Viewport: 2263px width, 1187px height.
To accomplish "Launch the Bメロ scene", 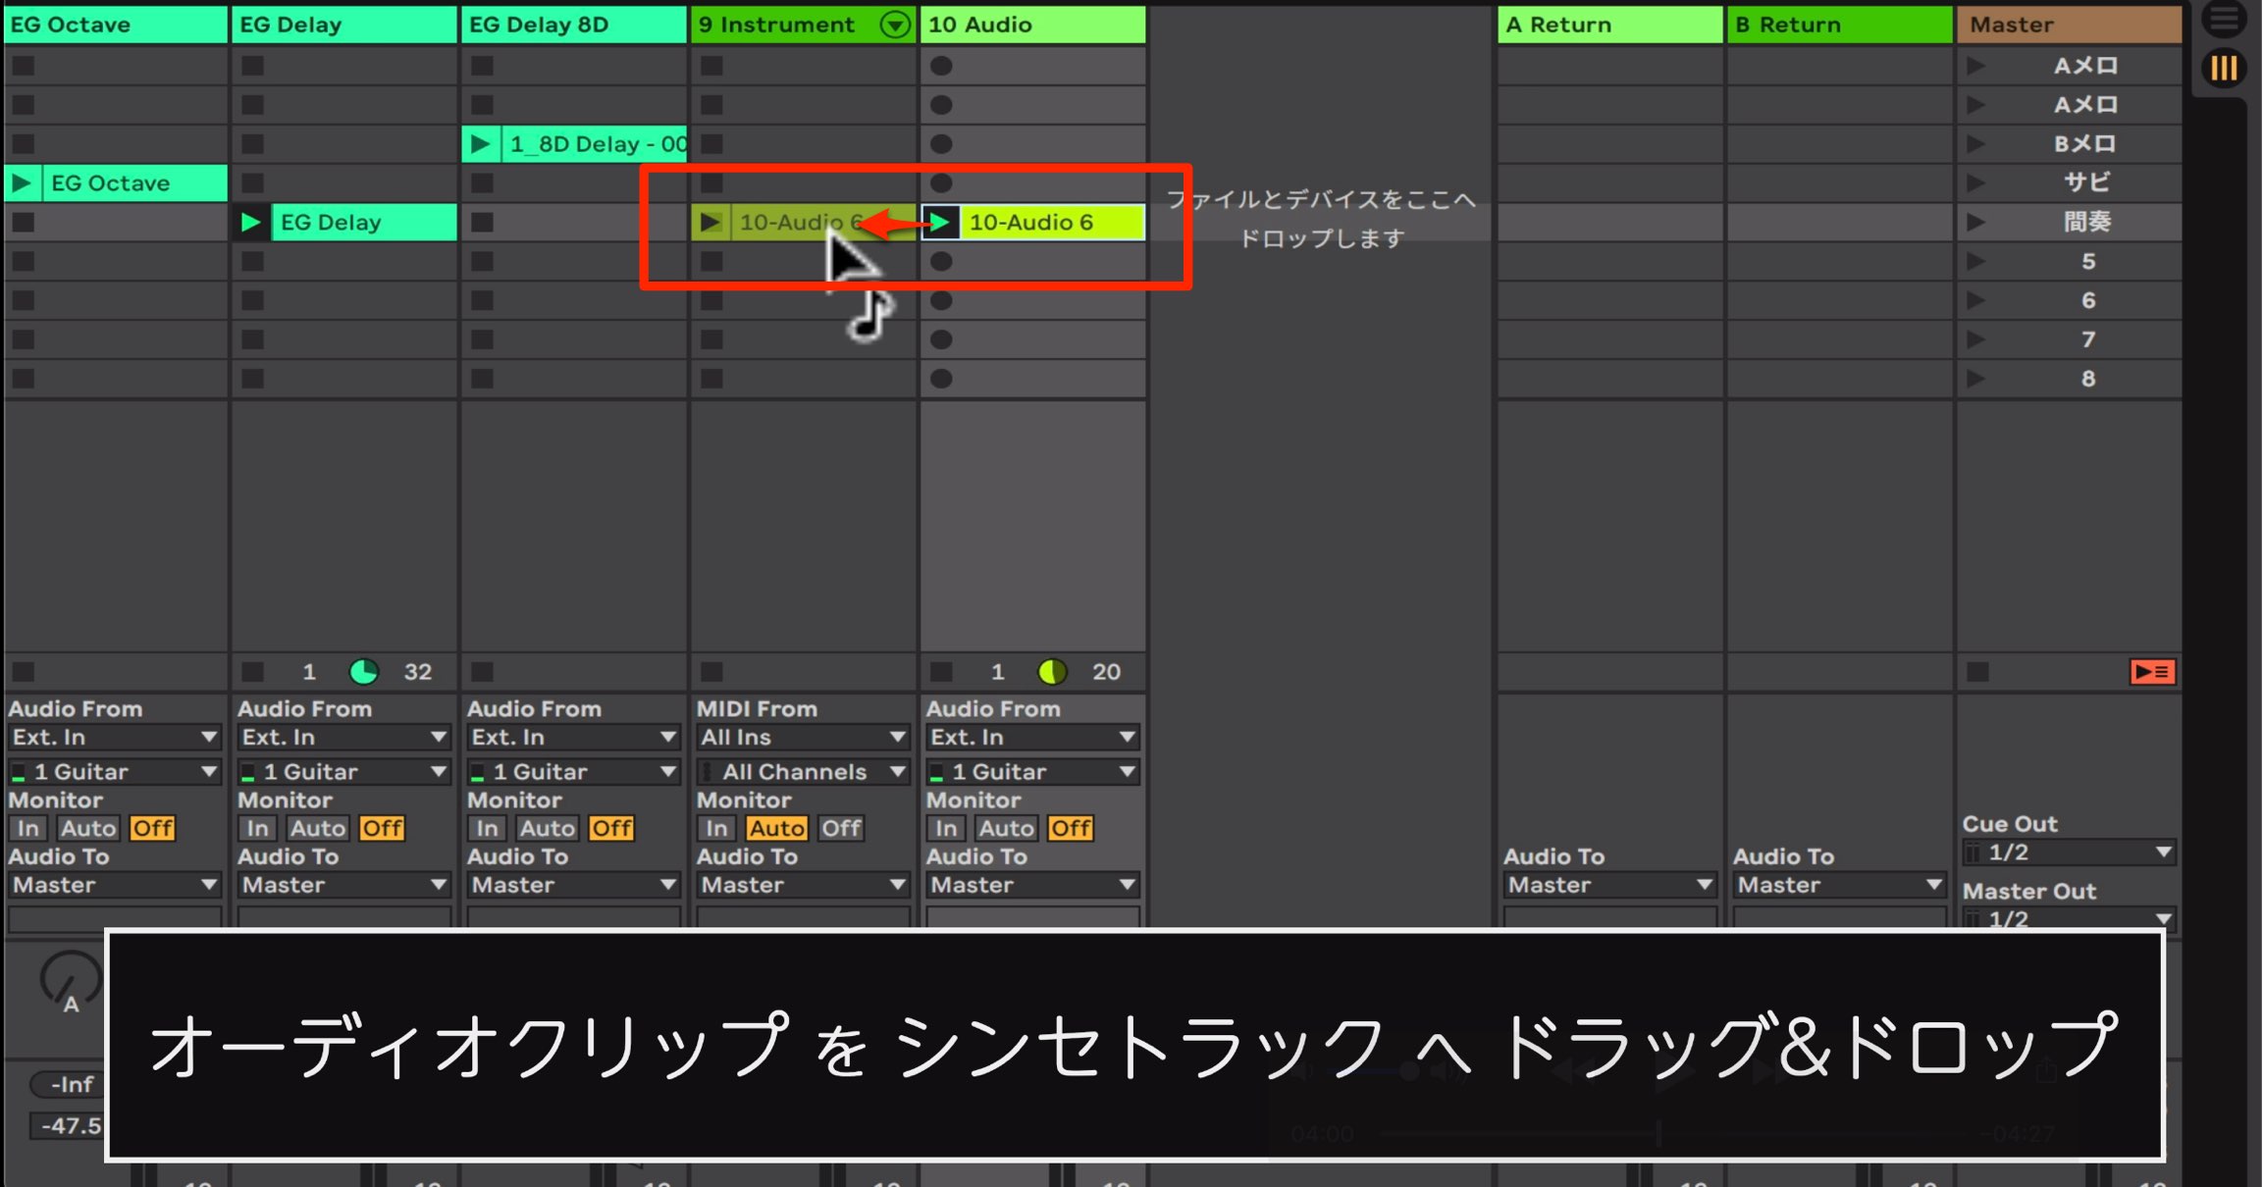I will pyautogui.click(x=1975, y=144).
